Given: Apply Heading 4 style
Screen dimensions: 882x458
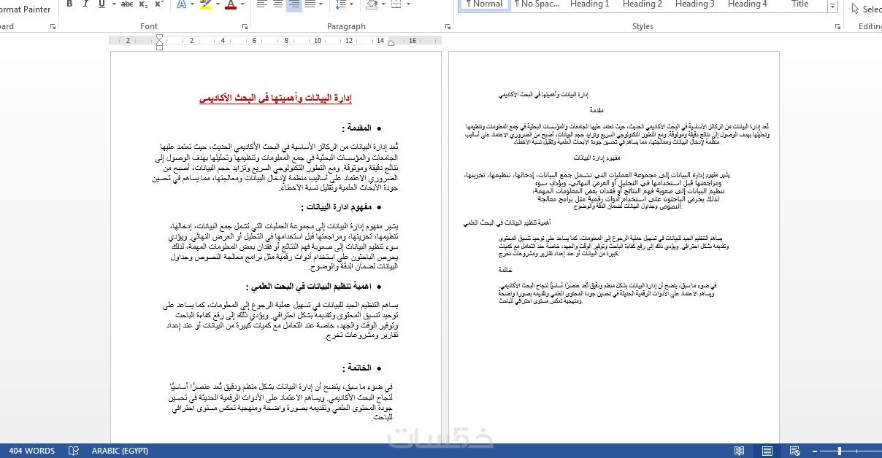Looking at the screenshot, I should tap(748, 4).
